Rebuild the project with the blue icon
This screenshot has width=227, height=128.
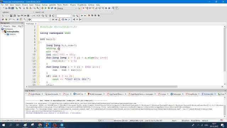pos(52,8)
